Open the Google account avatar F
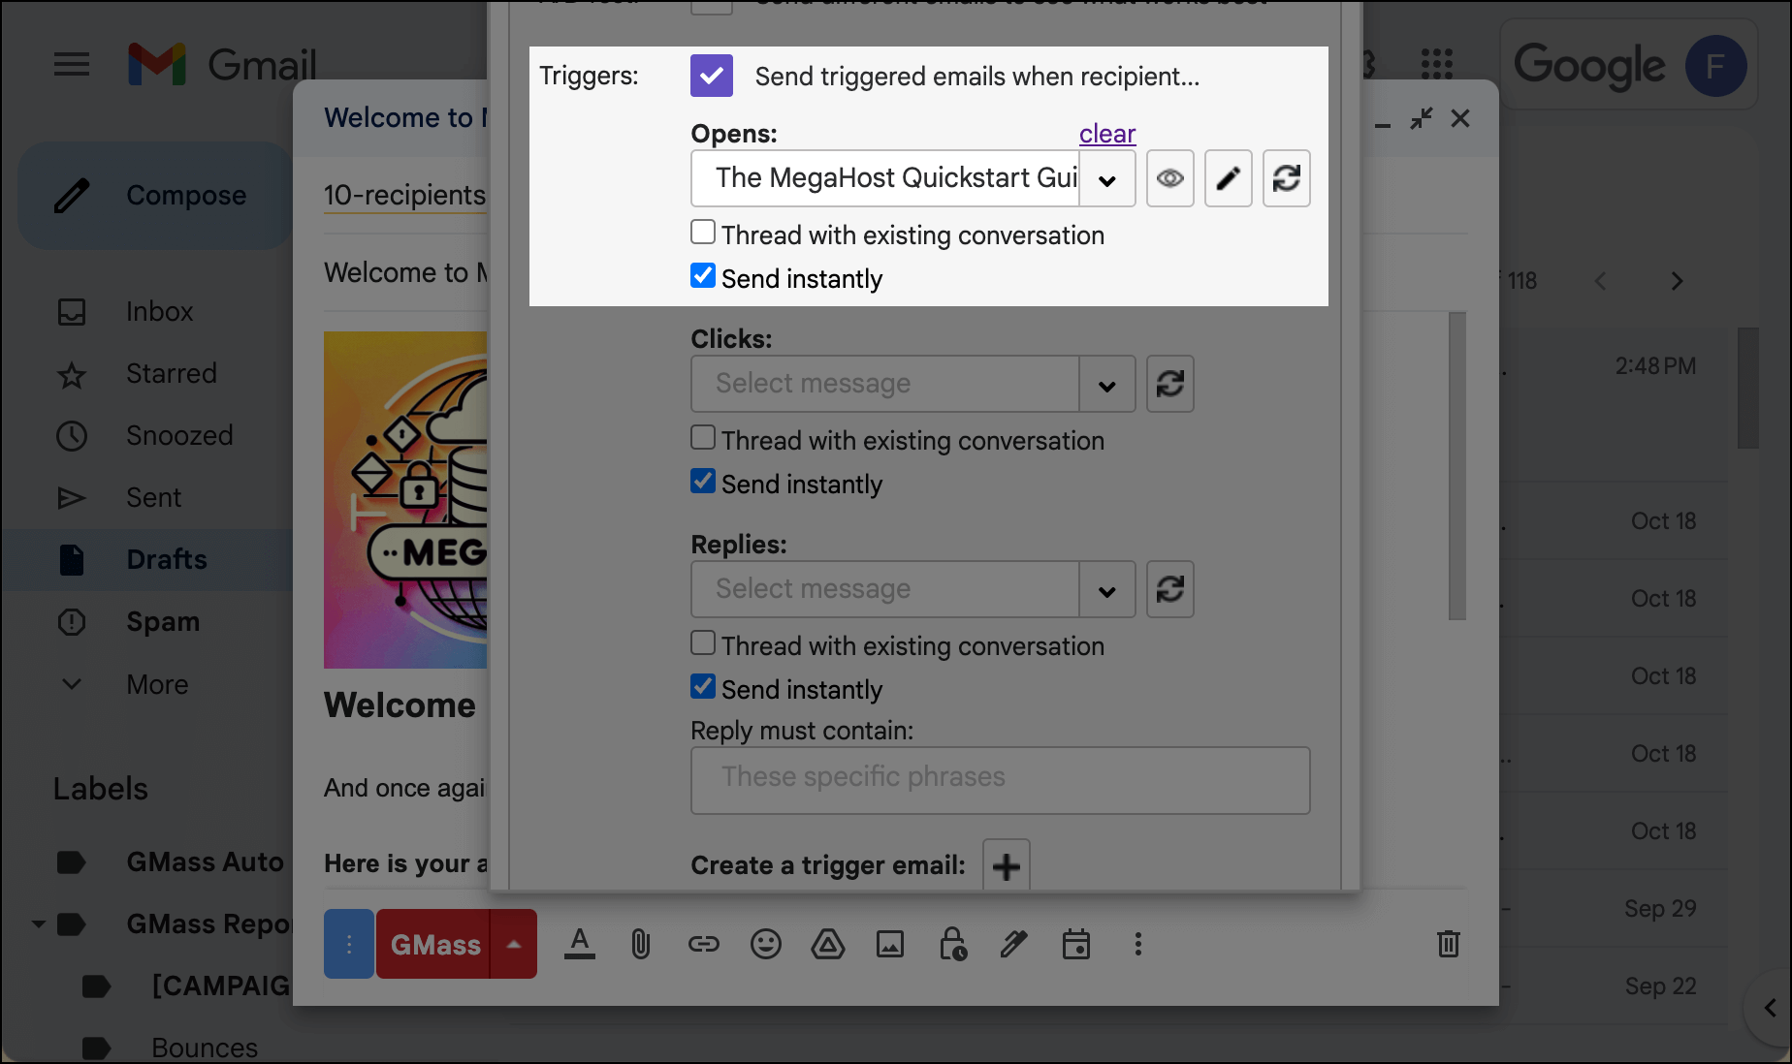Viewport: 1792px width, 1064px height. [1715, 65]
